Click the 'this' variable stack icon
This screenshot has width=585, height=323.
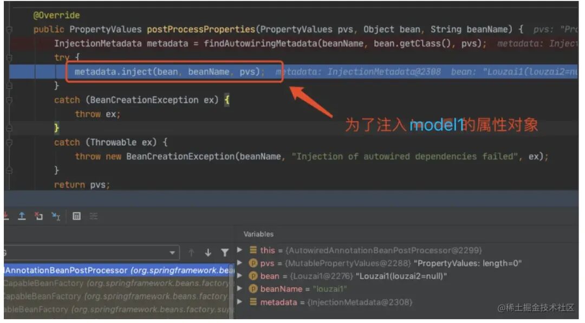(x=253, y=250)
